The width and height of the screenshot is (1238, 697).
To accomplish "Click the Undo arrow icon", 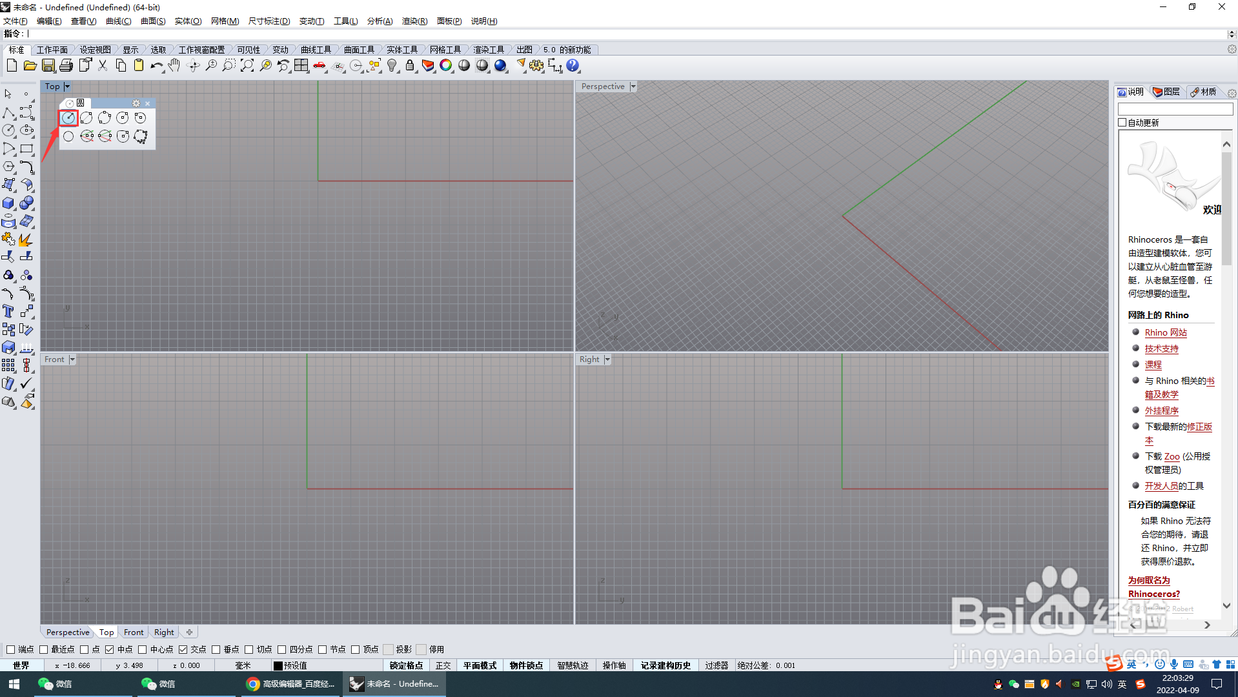I will click(x=157, y=65).
